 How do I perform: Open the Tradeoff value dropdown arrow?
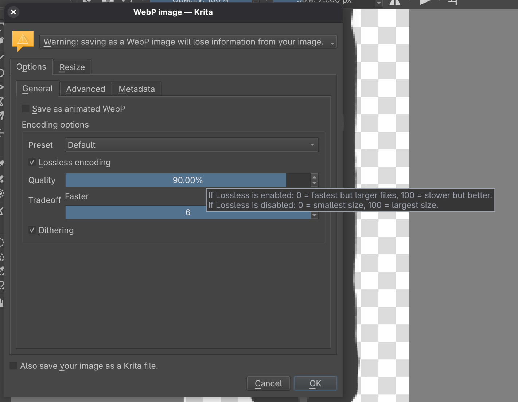point(314,215)
